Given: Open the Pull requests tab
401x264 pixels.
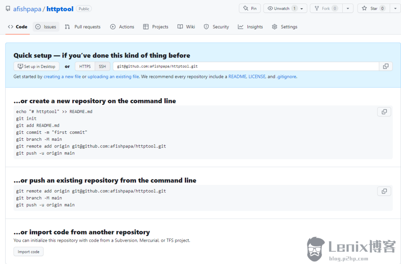Looking at the screenshot, I should pyautogui.click(x=83, y=27).
